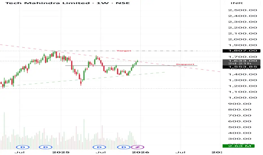Open dividend marker closest to the 2026 label
This screenshot has width=263, height=155.
[x=124, y=147]
